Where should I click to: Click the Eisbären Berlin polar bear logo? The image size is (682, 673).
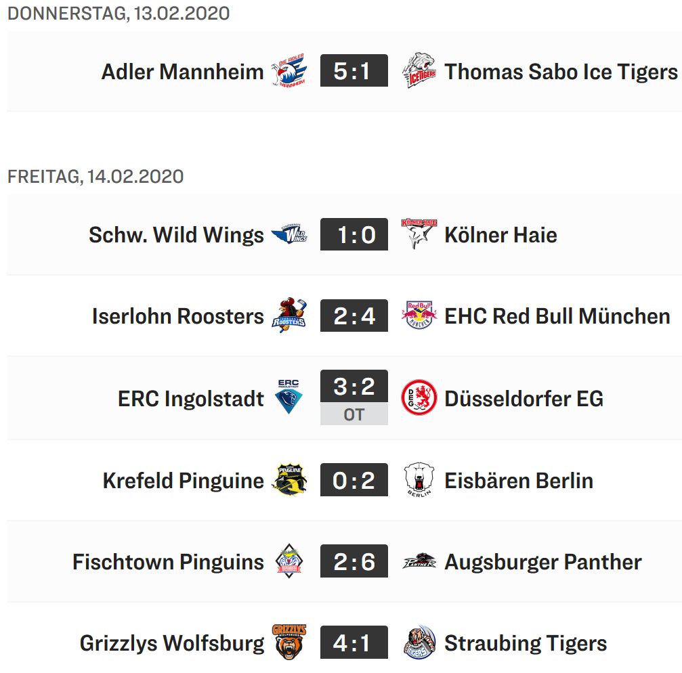[x=419, y=480]
